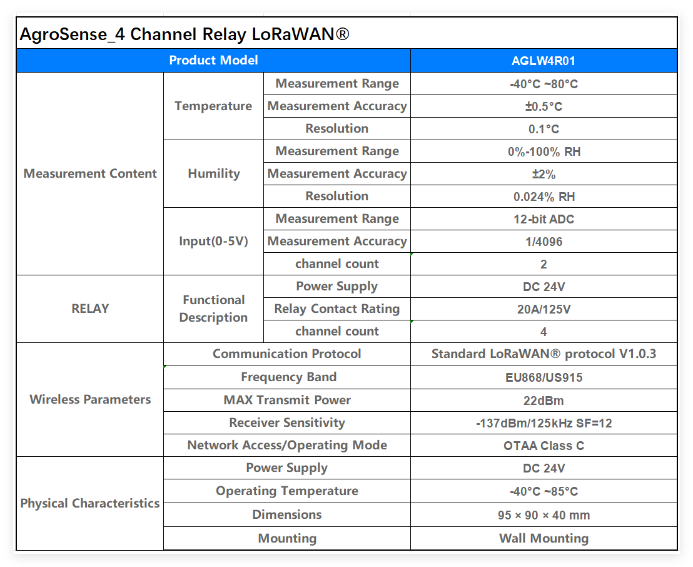Click "Measurement Range" in the Temperature group

(x=337, y=84)
